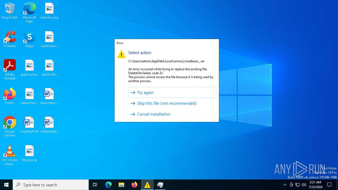Open Edge from the taskbar
338x190 pixels.
109,185
